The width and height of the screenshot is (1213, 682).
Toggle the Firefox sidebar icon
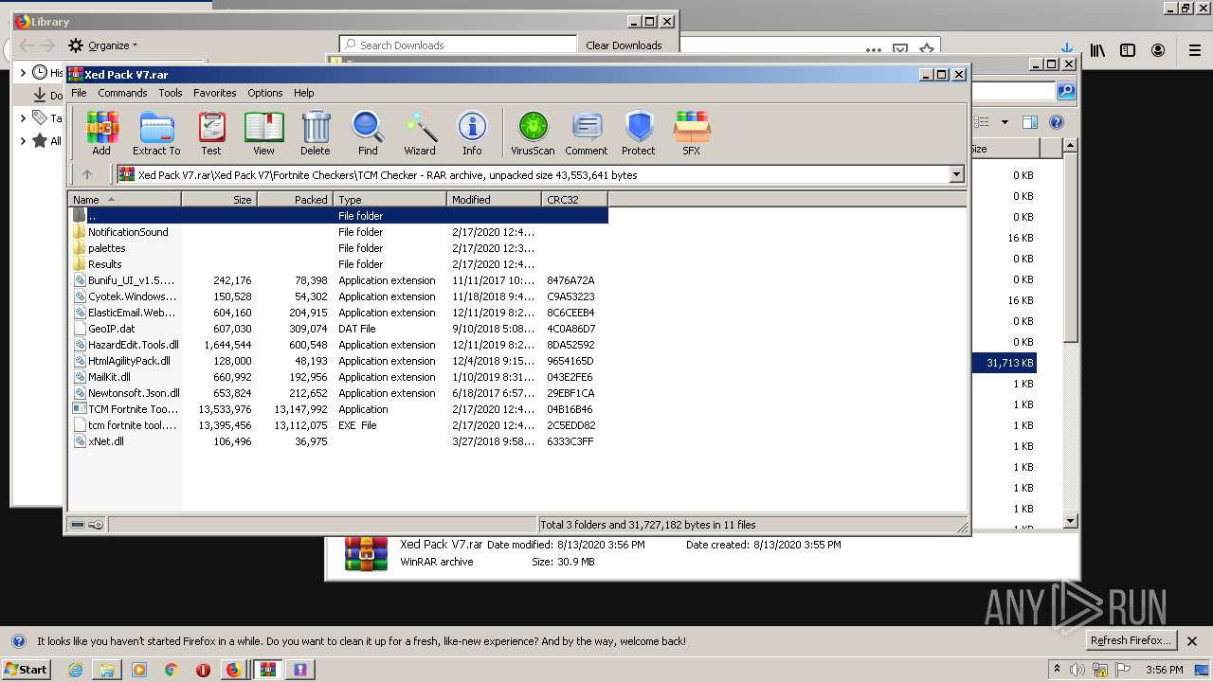1128,50
